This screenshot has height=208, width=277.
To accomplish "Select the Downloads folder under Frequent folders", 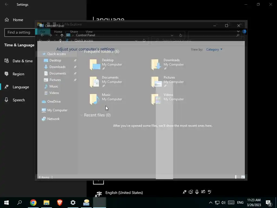I will coord(167,64).
